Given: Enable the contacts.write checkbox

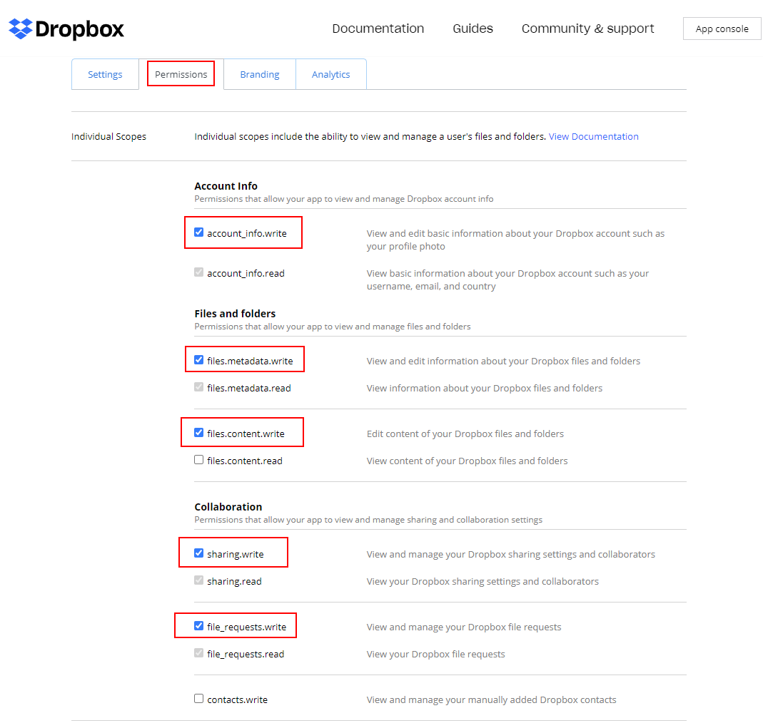Looking at the screenshot, I should (x=199, y=699).
